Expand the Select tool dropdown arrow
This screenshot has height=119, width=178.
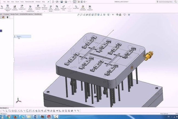(76, 2)
